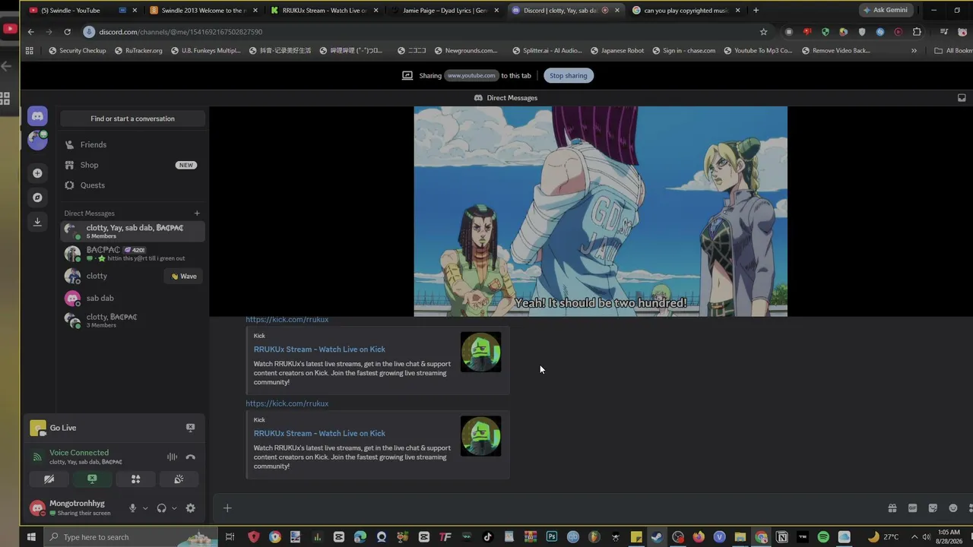Open Discord User Settings gear
The width and height of the screenshot is (973, 547).
(x=191, y=508)
